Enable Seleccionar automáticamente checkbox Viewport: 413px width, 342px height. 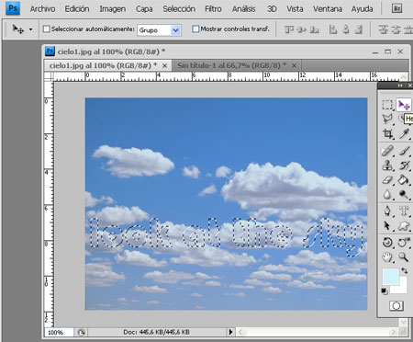46,29
